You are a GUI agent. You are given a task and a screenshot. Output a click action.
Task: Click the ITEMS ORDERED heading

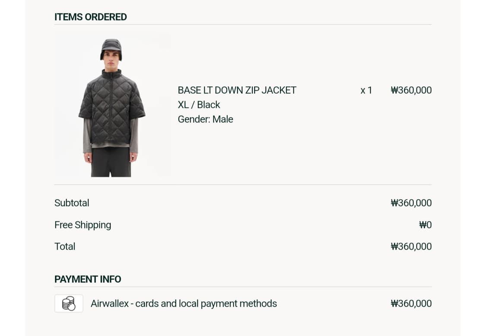coord(91,17)
